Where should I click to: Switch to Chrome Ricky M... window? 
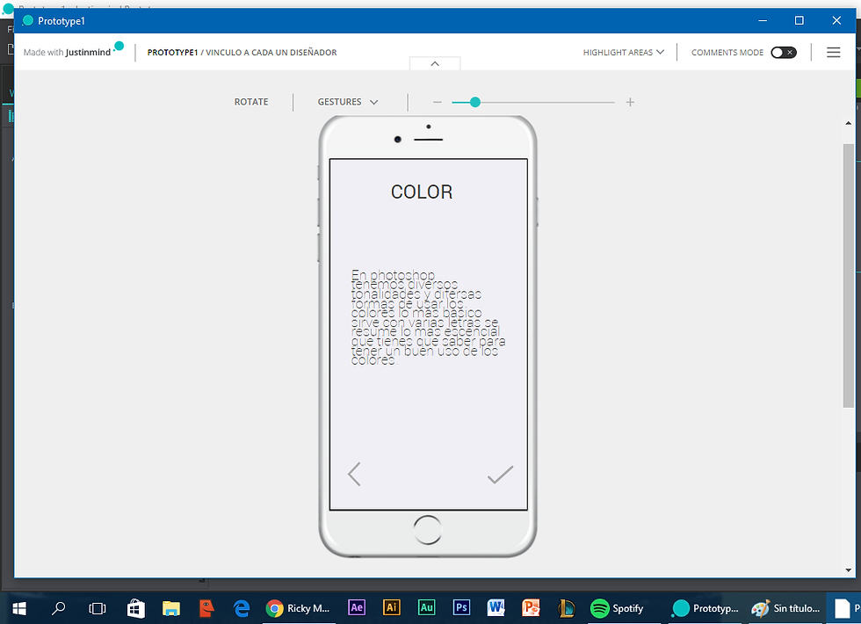click(297, 608)
